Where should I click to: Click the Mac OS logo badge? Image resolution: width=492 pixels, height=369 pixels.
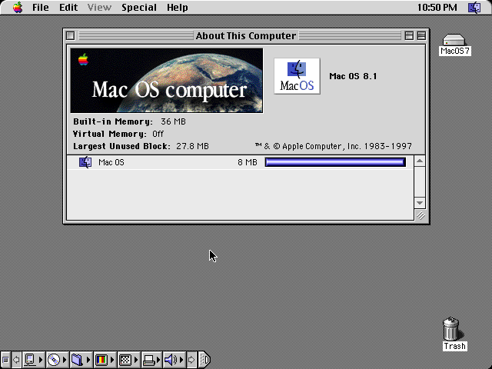pyautogui.click(x=297, y=76)
